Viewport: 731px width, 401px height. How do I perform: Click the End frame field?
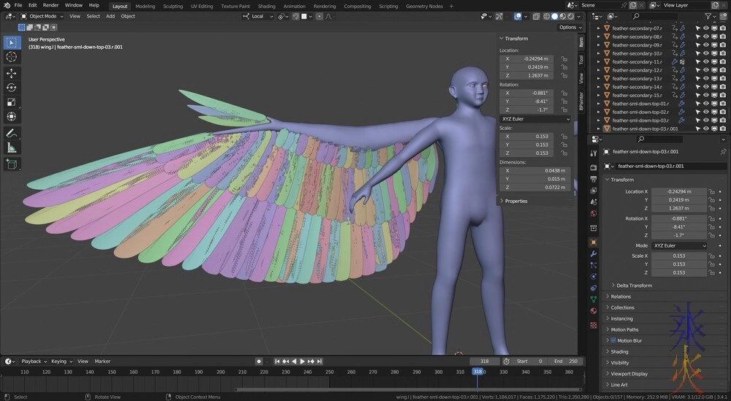tap(565, 361)
